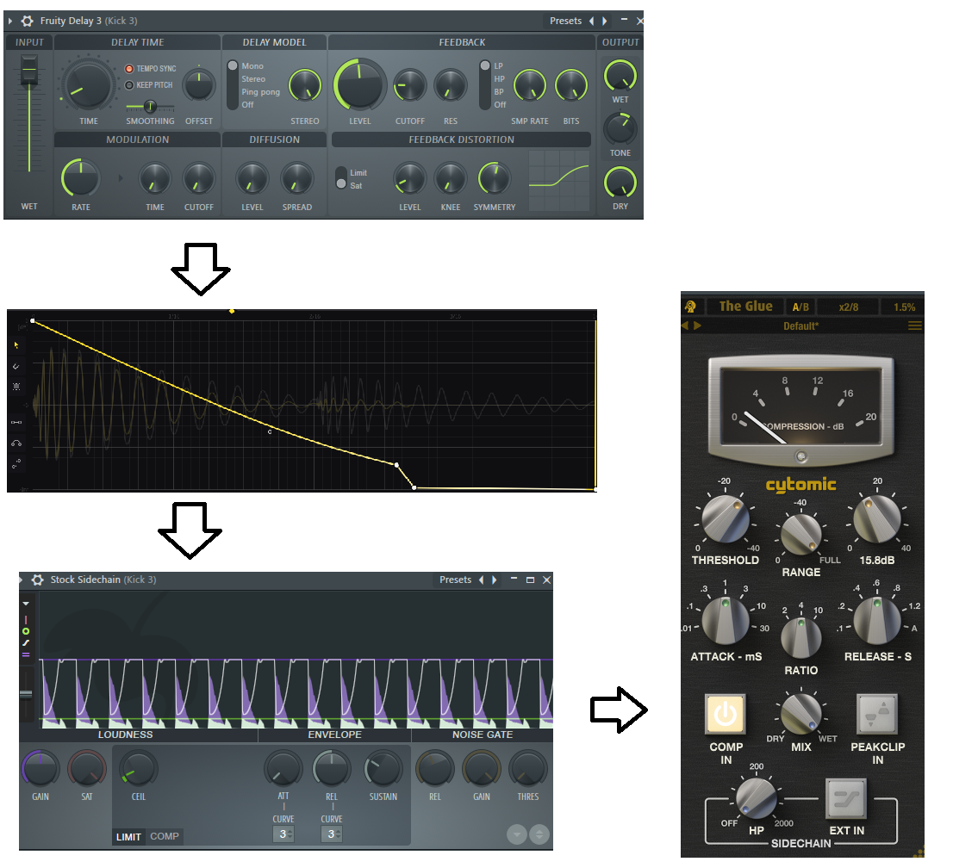
Task: Click round up-down arrows button in Stock Sidechain
Action: tap(539, 834)
